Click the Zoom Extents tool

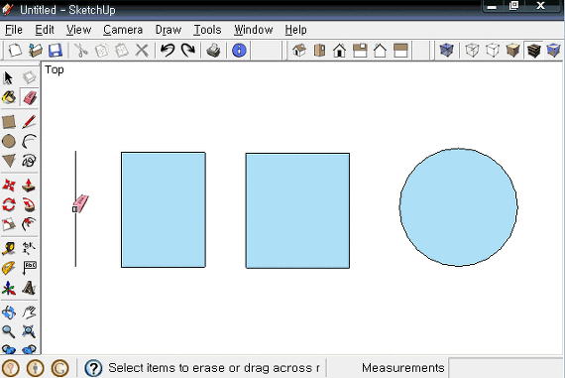coord(29,331)
